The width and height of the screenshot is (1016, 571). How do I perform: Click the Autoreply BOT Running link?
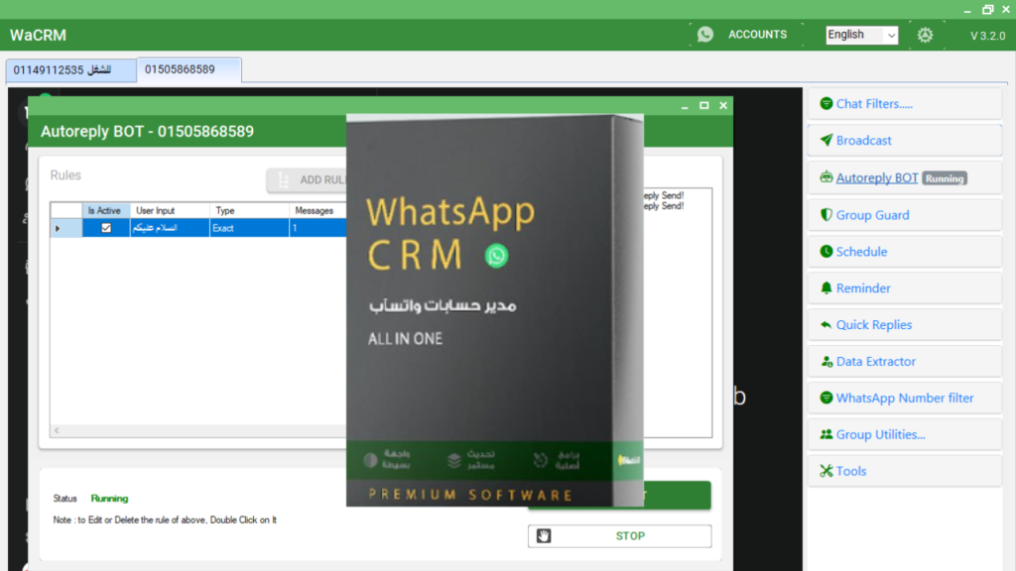click(880, 178)
